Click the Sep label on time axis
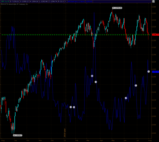Screen dimensions: 159x142 tap(16, 140)
